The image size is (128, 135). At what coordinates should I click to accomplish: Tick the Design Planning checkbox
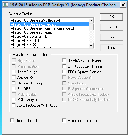click(x=14, y=83)
